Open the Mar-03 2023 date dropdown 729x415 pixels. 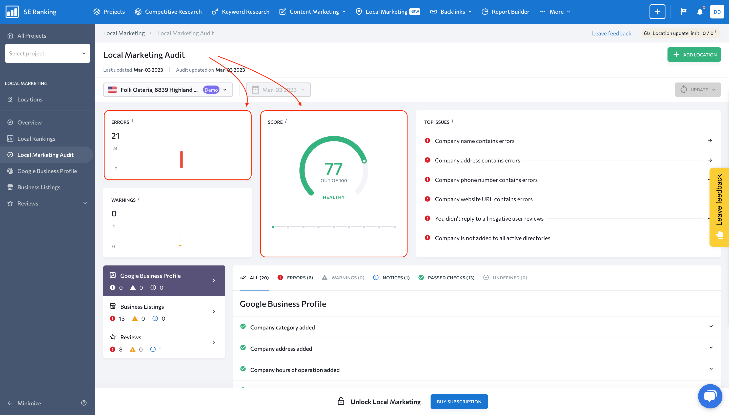tap(278, 90)
